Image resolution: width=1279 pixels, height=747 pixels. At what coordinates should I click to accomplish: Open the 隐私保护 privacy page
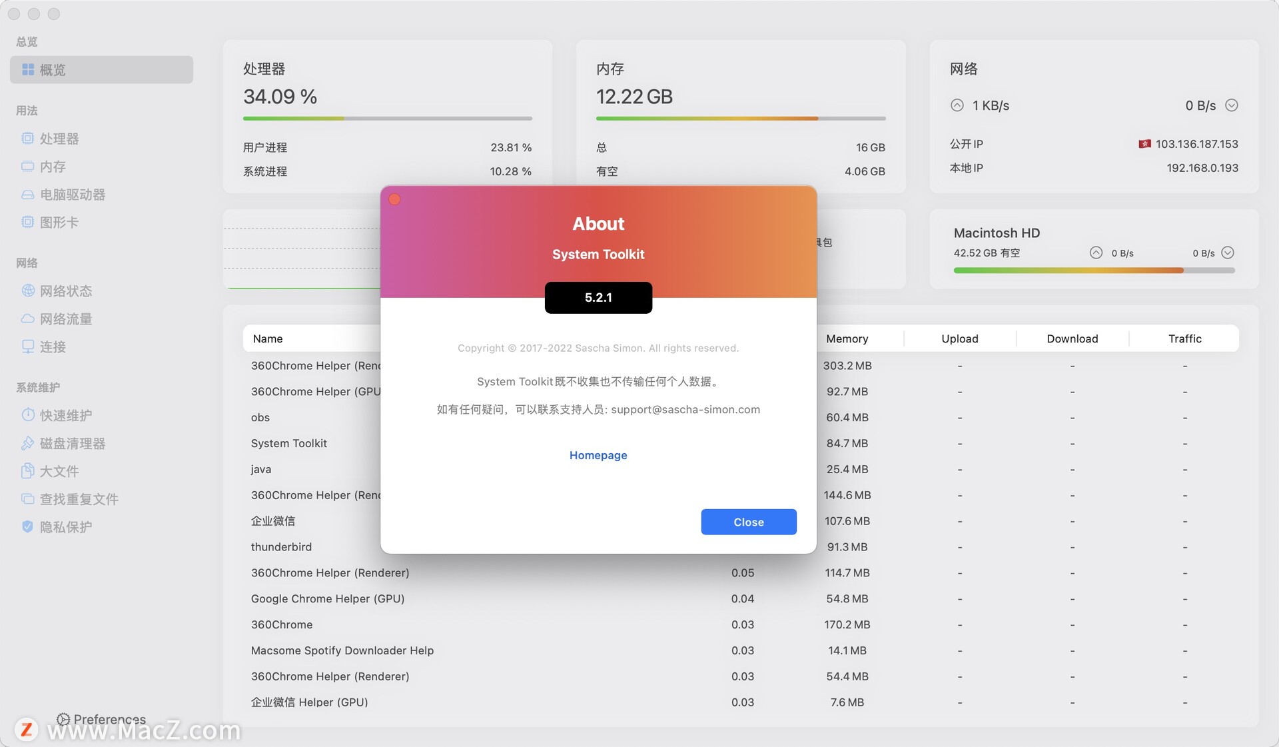(101, 527)
